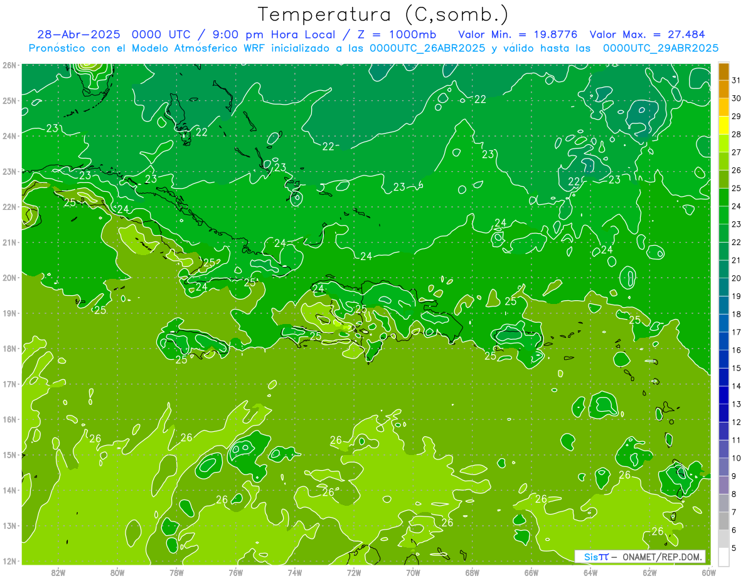
Task: Click the 60W longitude axis label
Action: 709,572
